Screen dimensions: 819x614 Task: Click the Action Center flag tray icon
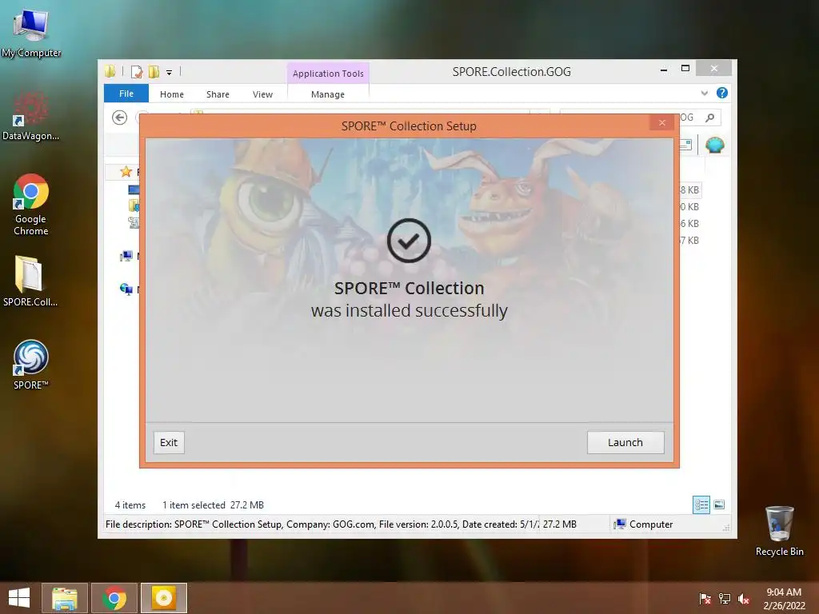coord(705,599)
